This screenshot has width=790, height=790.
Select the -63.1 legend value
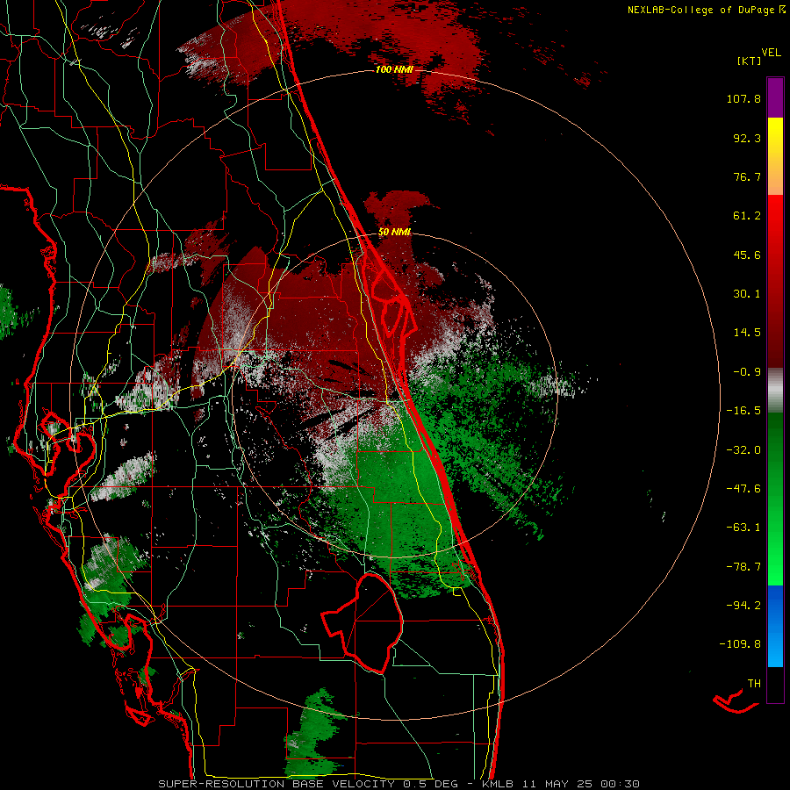[743, 528]
